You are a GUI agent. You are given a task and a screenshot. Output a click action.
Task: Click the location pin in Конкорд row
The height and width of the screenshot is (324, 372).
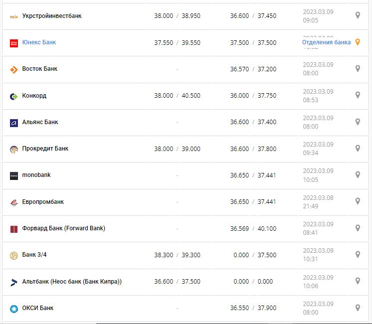pyautogui.click(x=358, y=95)
